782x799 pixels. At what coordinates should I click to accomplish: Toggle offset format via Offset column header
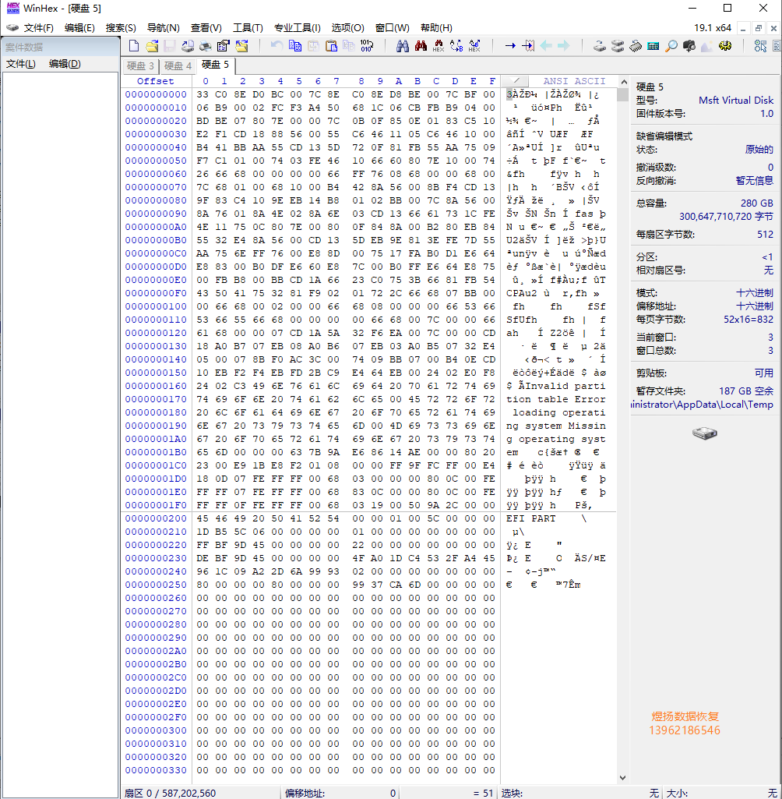pos(156,81)
